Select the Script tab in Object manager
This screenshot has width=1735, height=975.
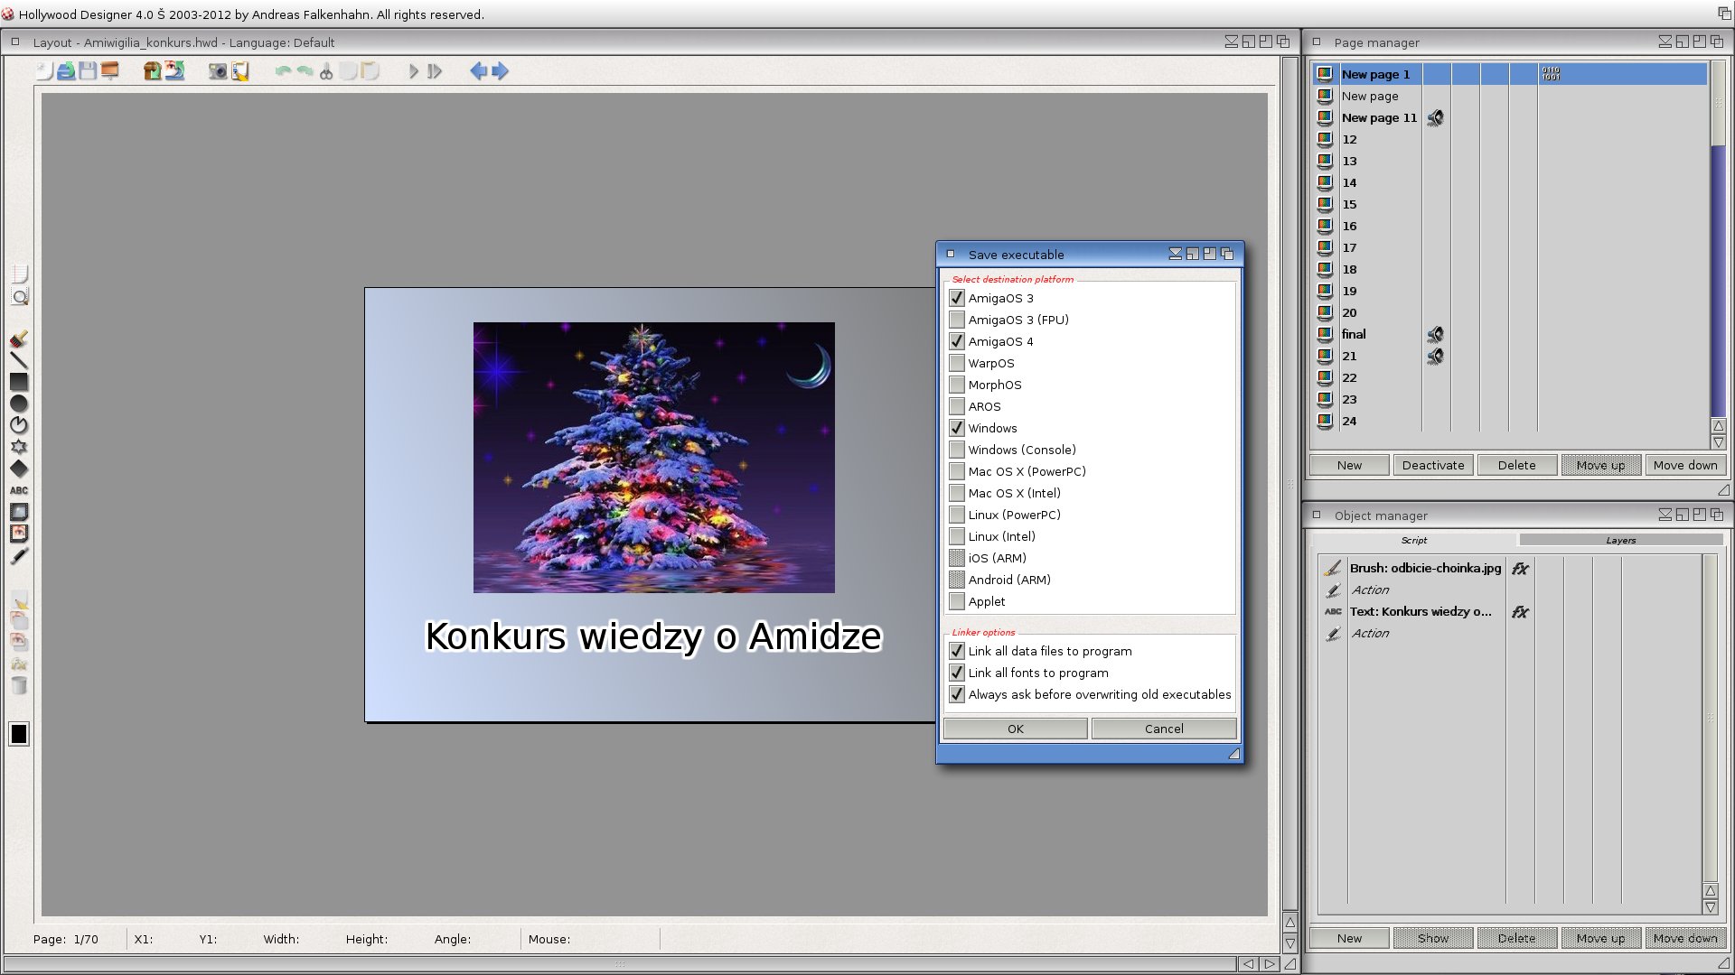[1414, 540]
